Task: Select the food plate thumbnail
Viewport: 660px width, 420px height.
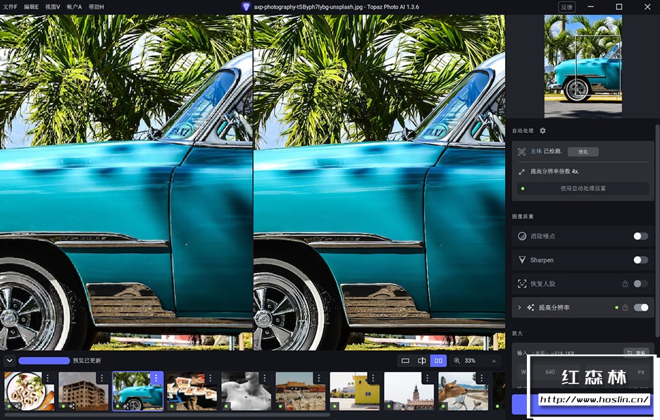Action: (29, 391)
